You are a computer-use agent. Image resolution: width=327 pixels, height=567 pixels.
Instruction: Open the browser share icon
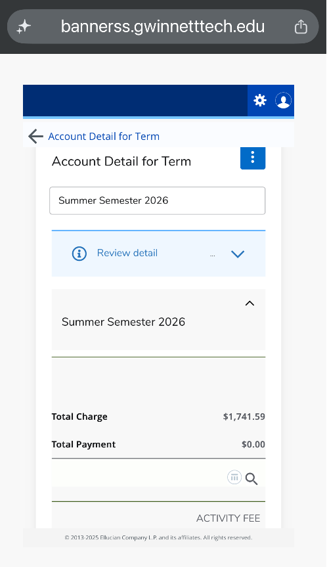301,27
